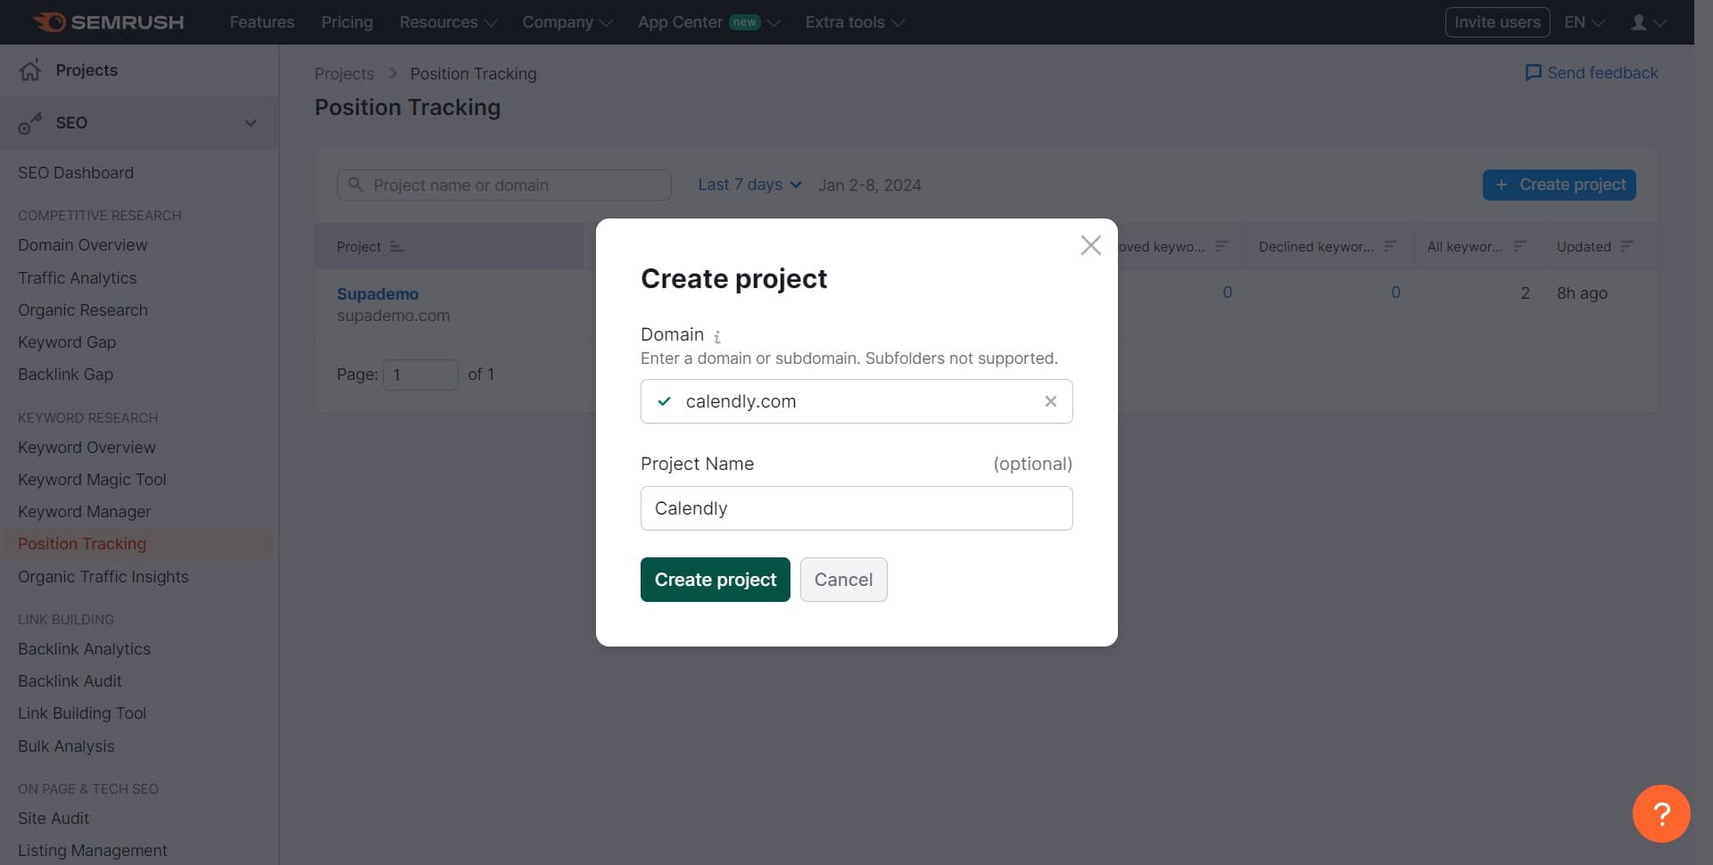Click inside the Project Name field showing Calendly
Screen dimensions: 1713x865
coord(856,508)
